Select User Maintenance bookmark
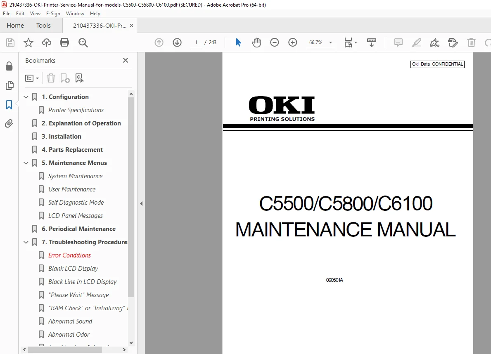Screen dimensions: 491x354 click(72, 189)
